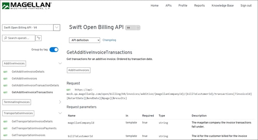Open the V4 version dropdown beside title
This screenshot has height=140, width=258.
point(132,28)
